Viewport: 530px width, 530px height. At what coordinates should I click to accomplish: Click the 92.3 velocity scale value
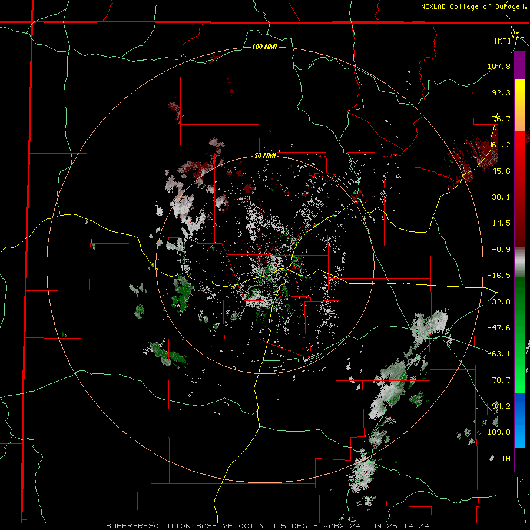pos(501,92)
